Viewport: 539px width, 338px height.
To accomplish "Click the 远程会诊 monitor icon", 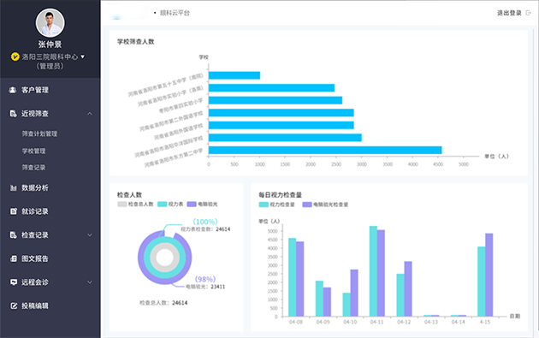I will (13, 282).
